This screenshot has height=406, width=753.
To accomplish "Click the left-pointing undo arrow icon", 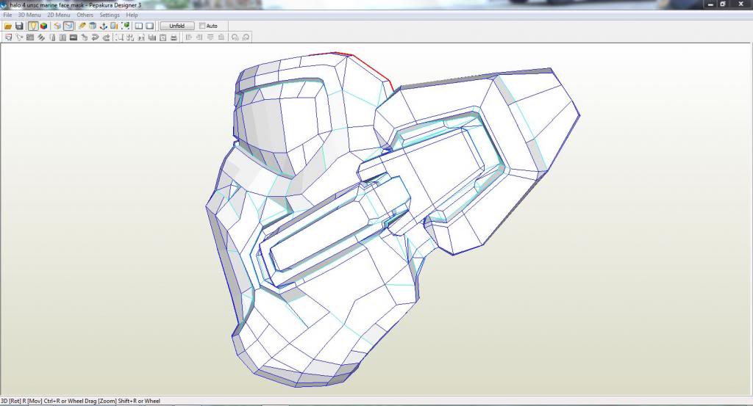I will 95,37.
